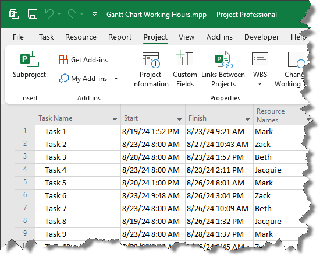Viewport: 320px width, 256px height.
Task: Open the Add-ins ribbon tab
Action: click(x=219, y=37)
